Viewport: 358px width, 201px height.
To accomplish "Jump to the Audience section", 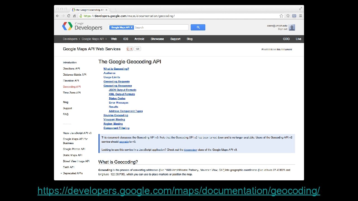I will point(109,73).
